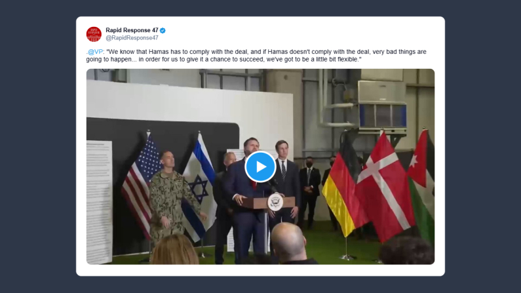Visit the @RapidResponse47 handle link
The width and height of the screenshot is (521, 293).
[132, 38]
